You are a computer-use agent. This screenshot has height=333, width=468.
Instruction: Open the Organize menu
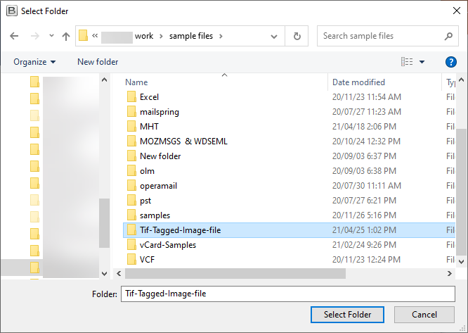tap(34, 62)
